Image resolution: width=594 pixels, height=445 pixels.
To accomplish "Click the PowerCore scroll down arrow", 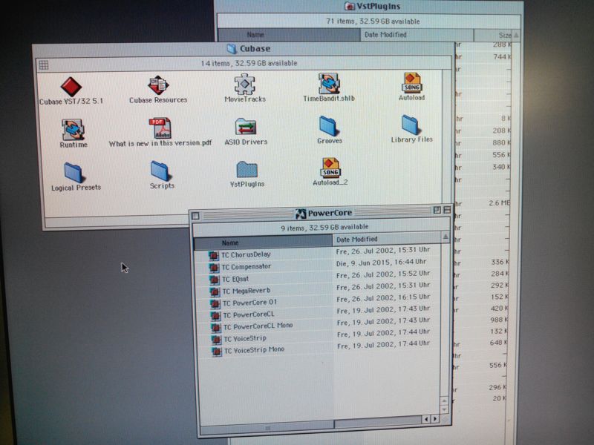I will [x=444, y=409].
